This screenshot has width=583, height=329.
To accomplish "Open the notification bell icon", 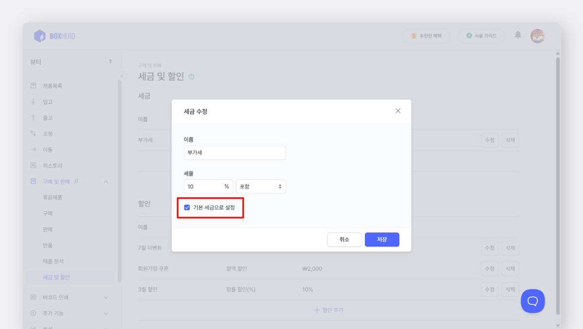I will 517,35.
